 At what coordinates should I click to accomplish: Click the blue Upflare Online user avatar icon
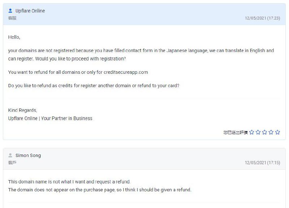pyautogui.click(x=10, y=11)
